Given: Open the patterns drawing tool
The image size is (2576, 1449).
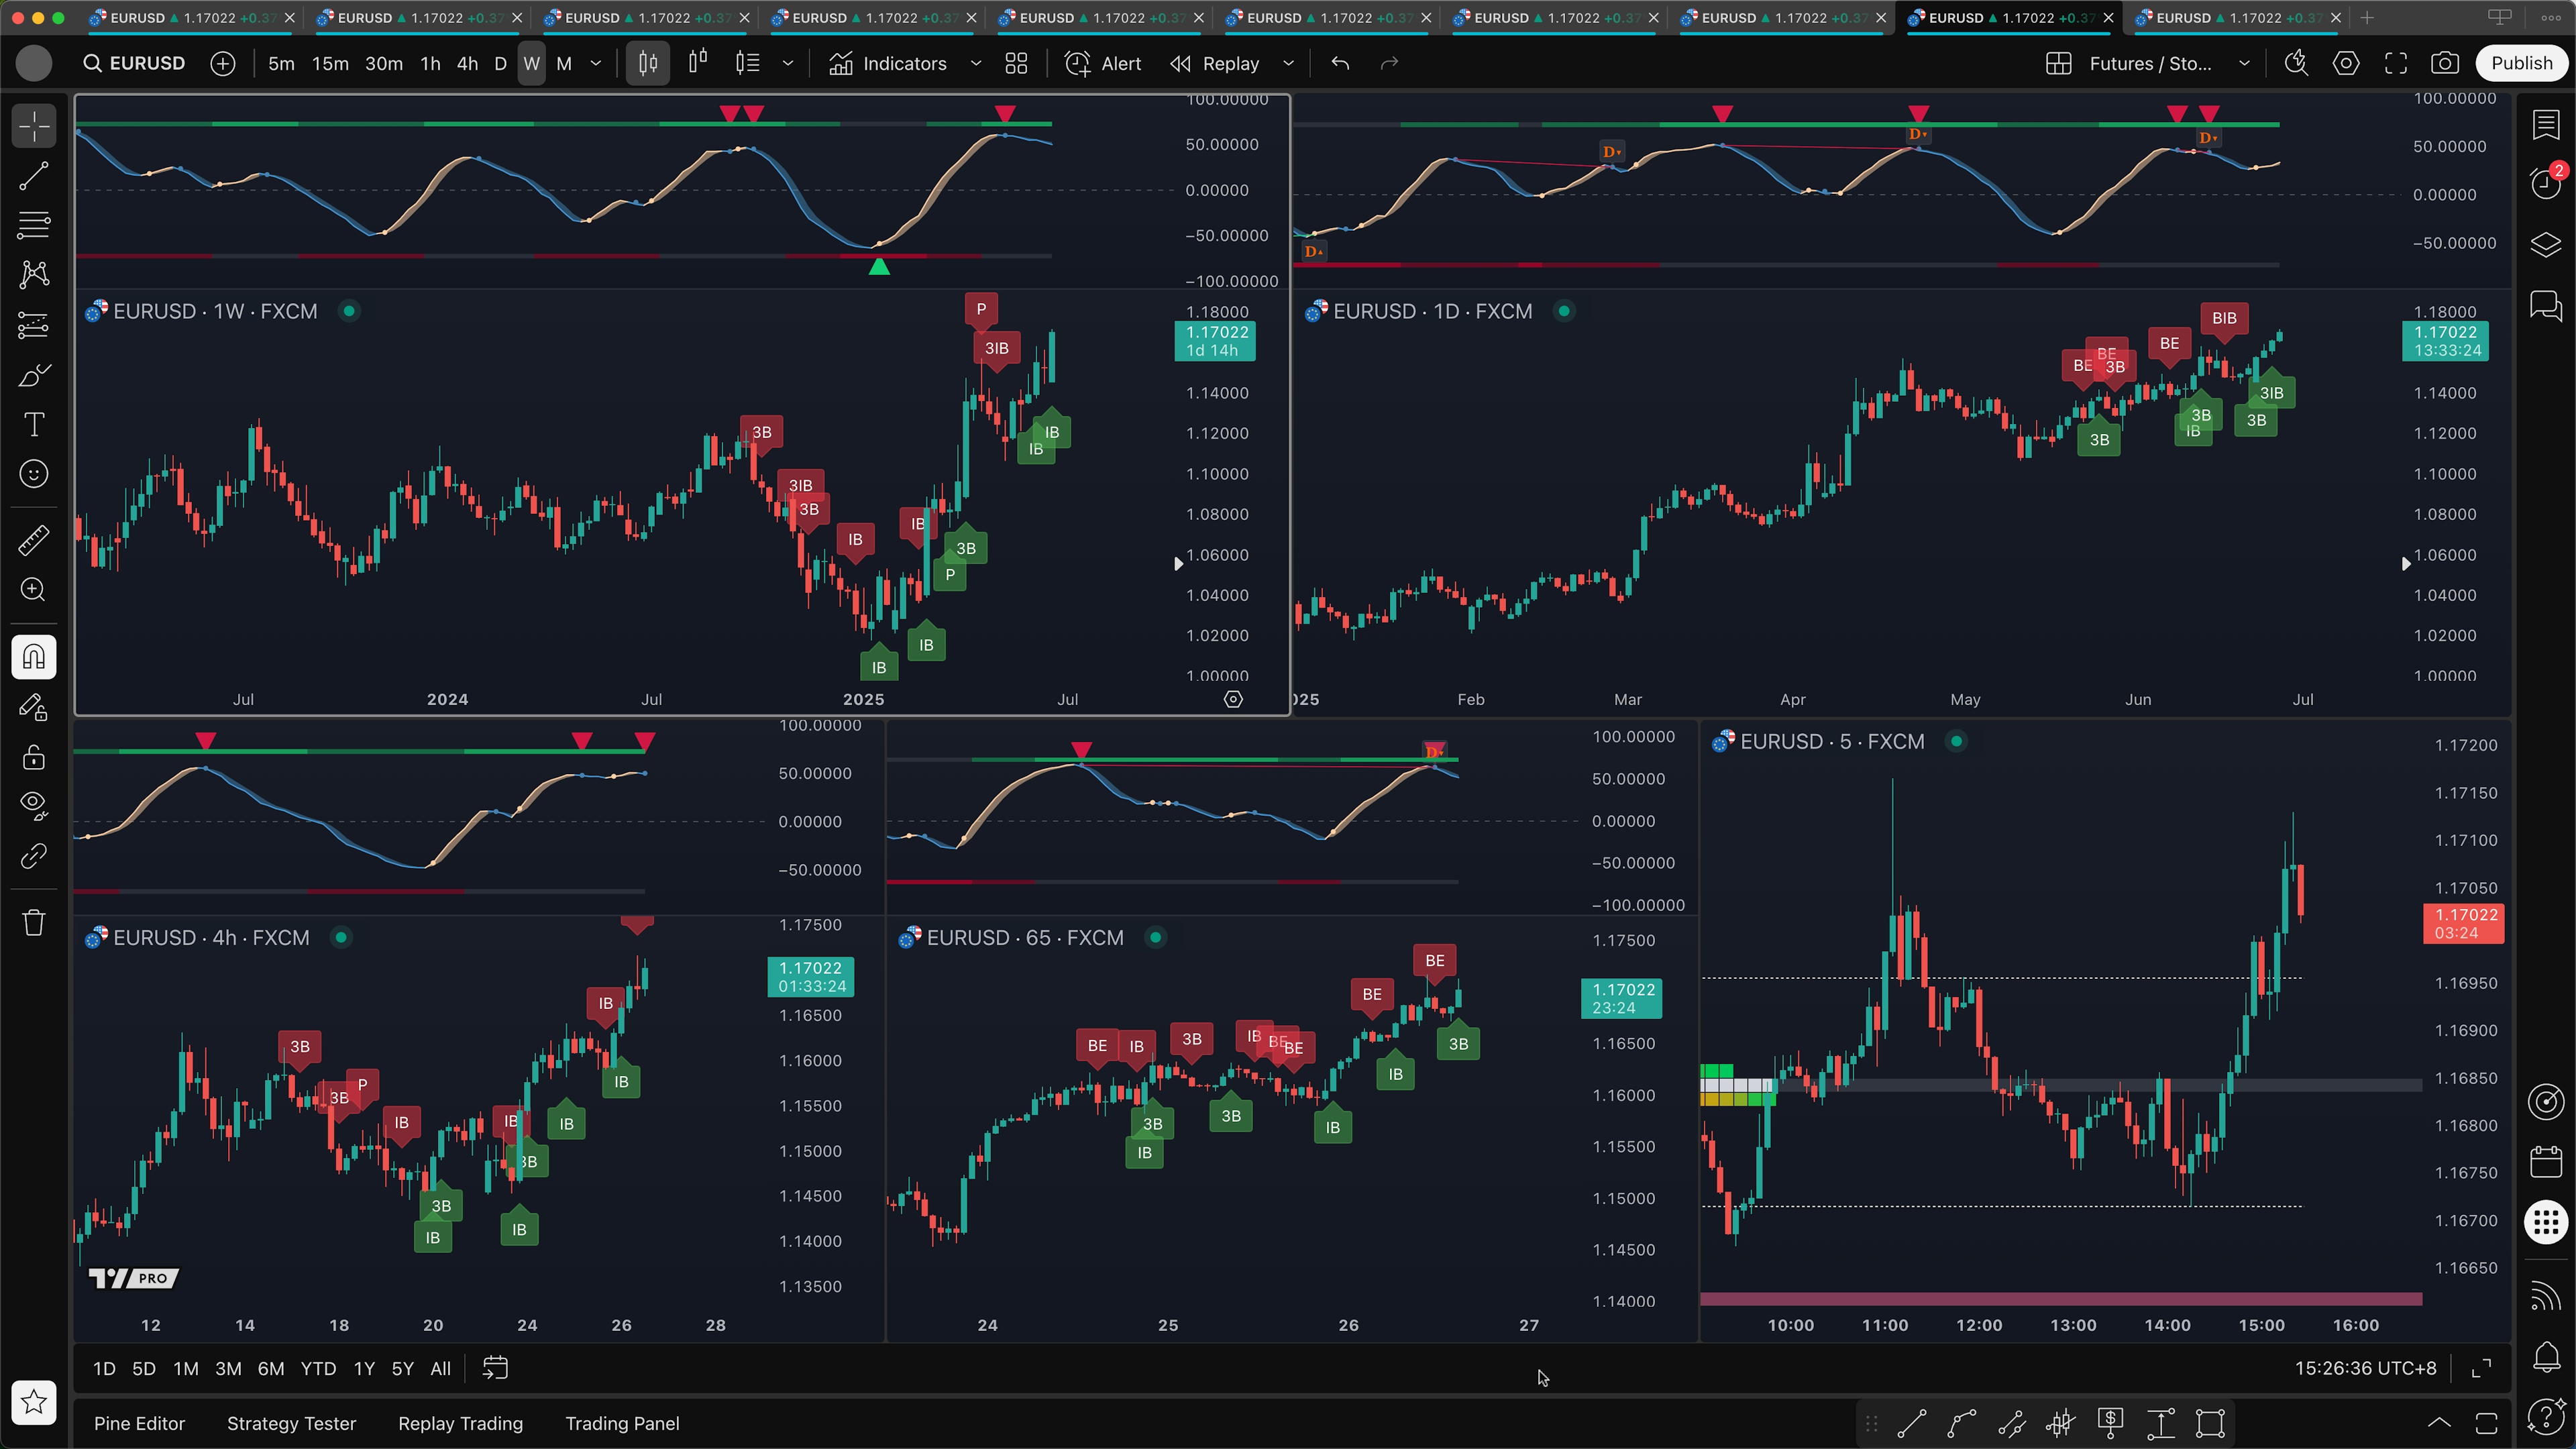Looking at the screenshot, I should pos(34,275).
